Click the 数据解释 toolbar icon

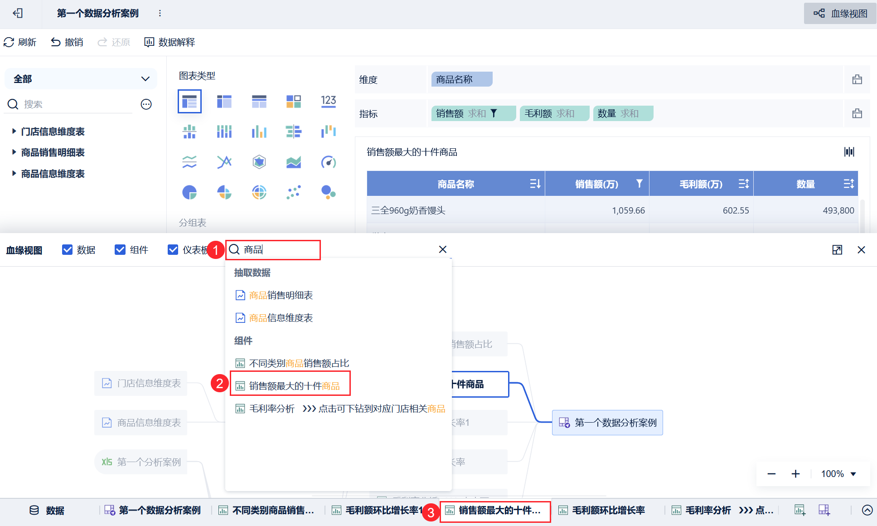(x=149, y=42)
